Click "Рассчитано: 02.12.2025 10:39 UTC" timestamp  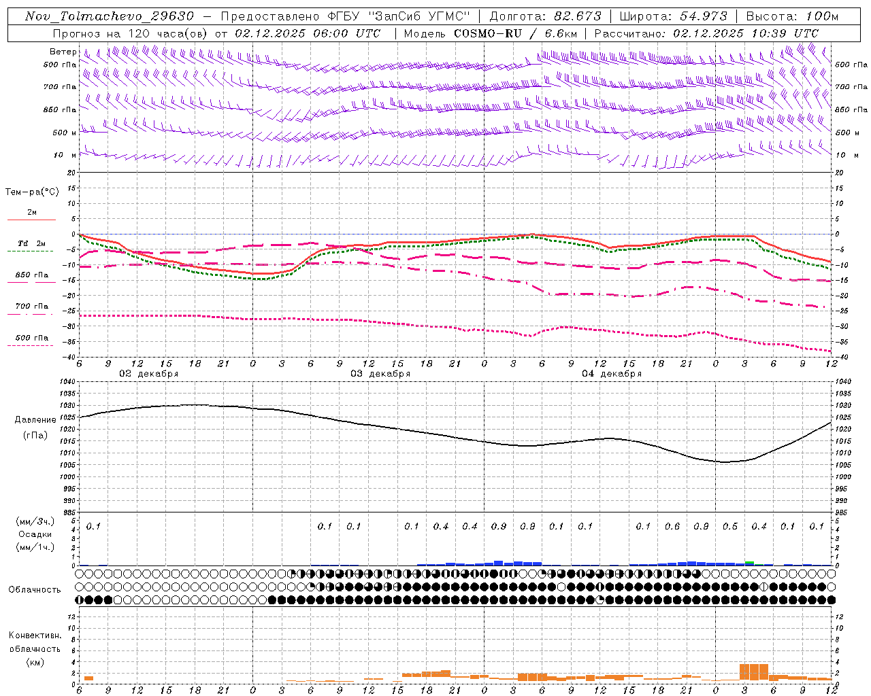(706, 33)
